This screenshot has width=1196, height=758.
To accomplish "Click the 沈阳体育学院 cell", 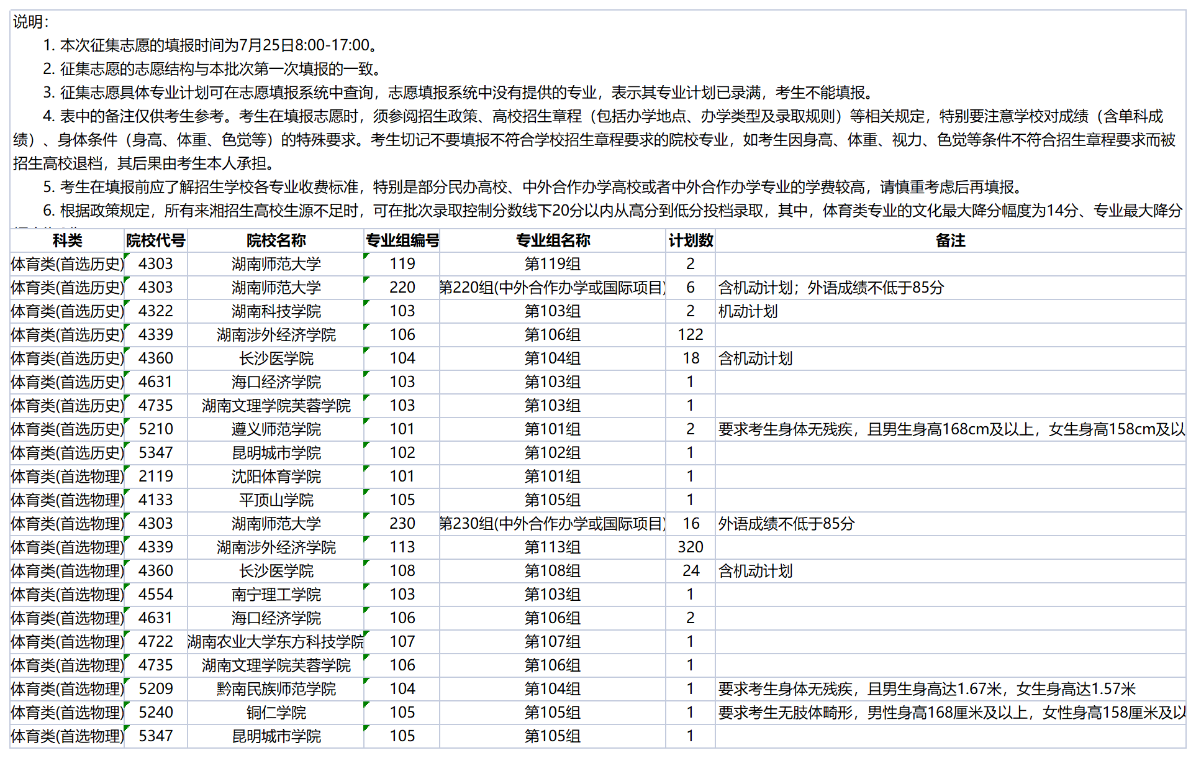I will [x=276, y=477].
